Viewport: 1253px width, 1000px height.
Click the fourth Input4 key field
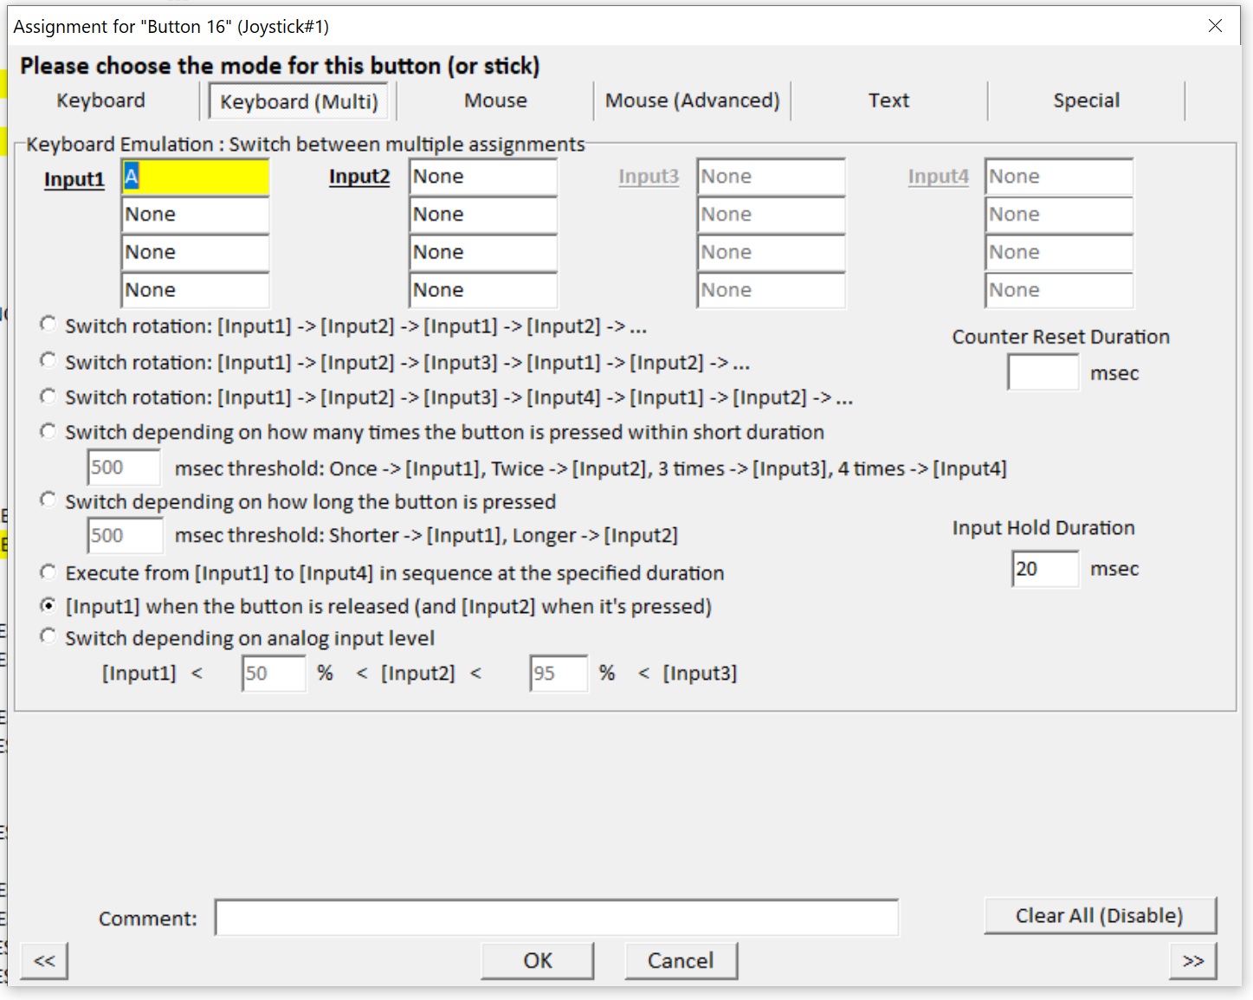1059,290
